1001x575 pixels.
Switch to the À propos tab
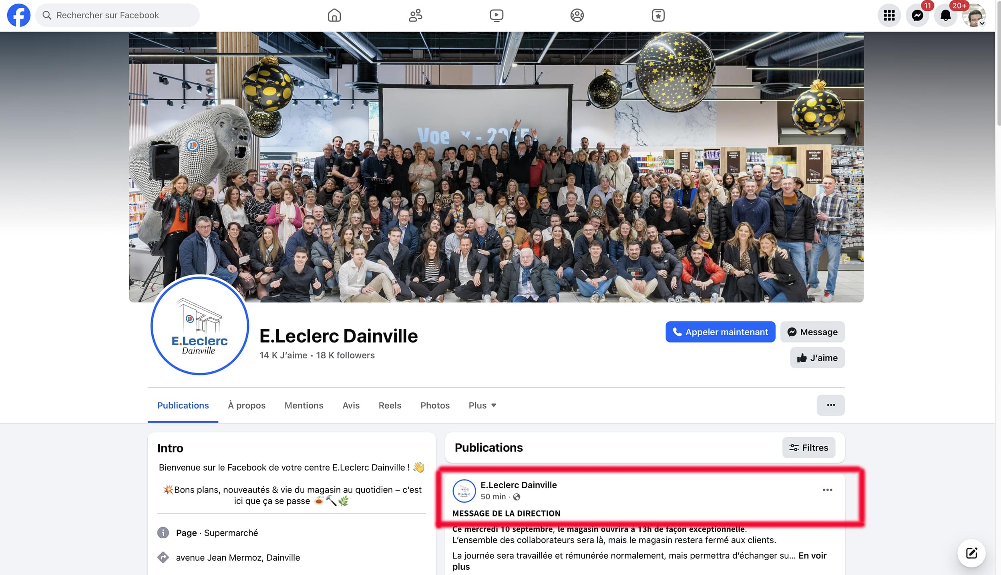pyautogui.click(x=247, y=405)
